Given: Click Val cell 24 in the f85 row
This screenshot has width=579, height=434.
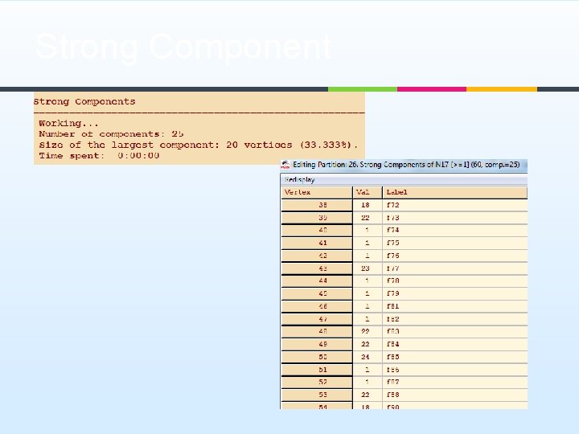Looking at the screenshot, I should click(368, 357).
